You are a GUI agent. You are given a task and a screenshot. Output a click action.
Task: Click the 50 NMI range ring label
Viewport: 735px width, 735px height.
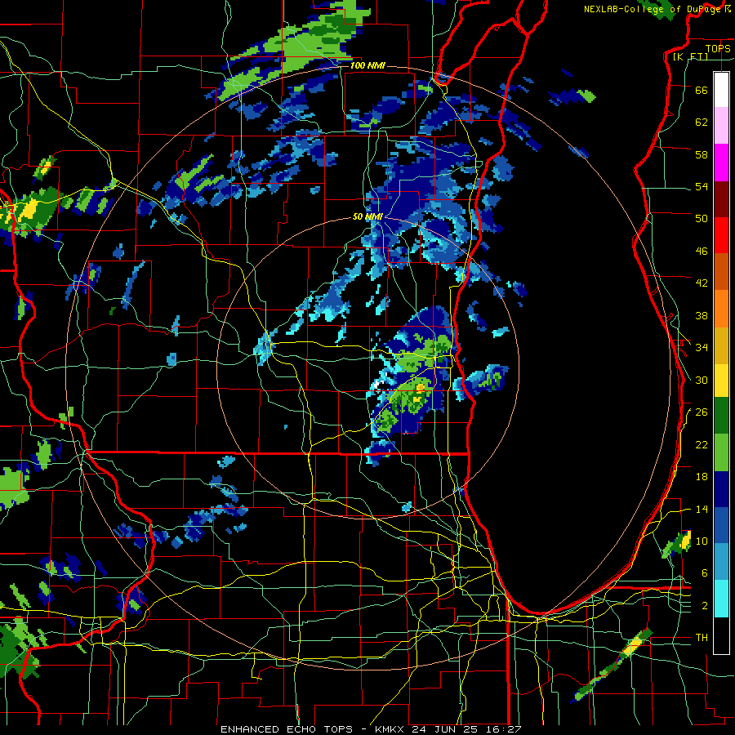click(x=367, y=216)
